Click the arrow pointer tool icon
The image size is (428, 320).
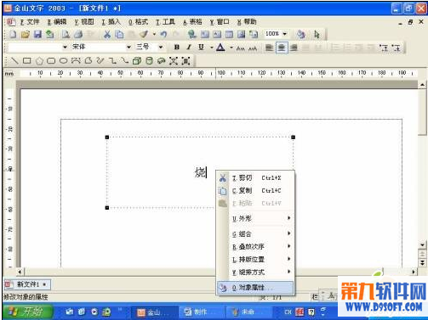click(x=317, y=34)
